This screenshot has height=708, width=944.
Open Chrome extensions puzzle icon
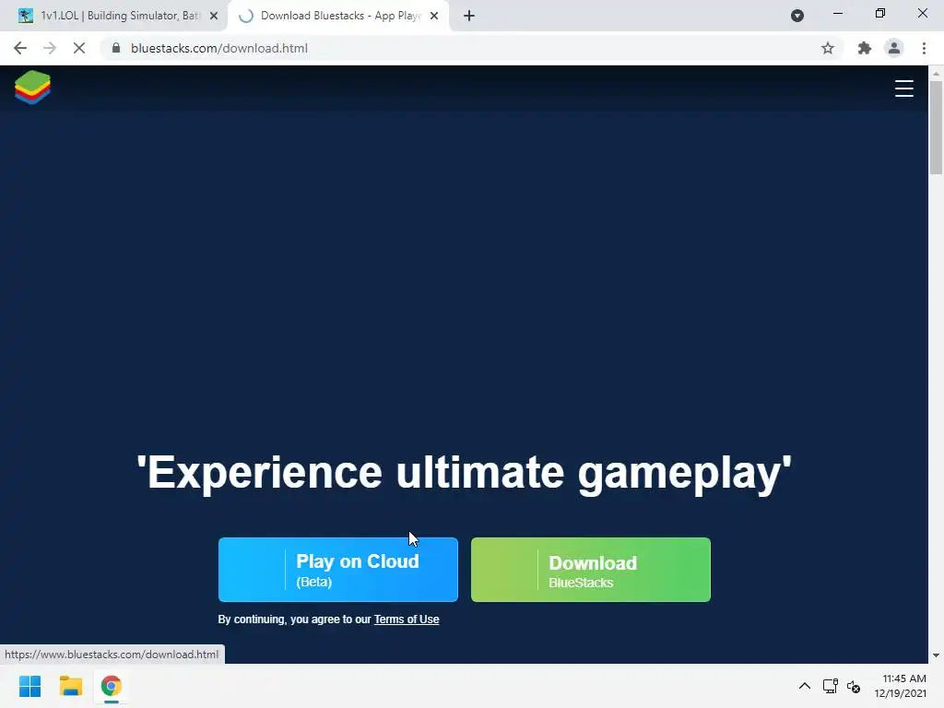coord(865,48)
